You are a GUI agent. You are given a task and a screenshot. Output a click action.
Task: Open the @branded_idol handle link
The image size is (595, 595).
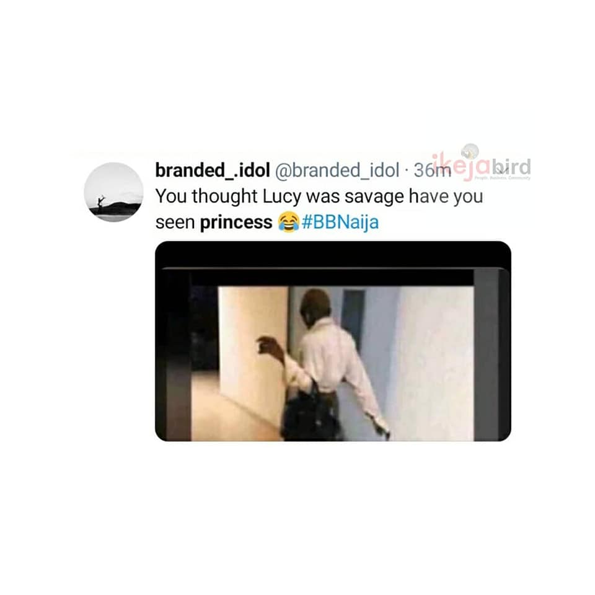(x=337, y=170)
